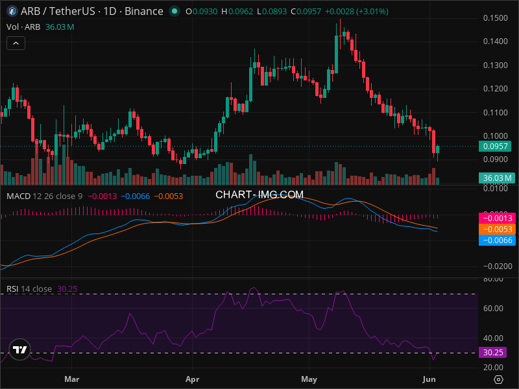
Task: Open the TradingView logo at bottom left
Action: tap(20, 349)
